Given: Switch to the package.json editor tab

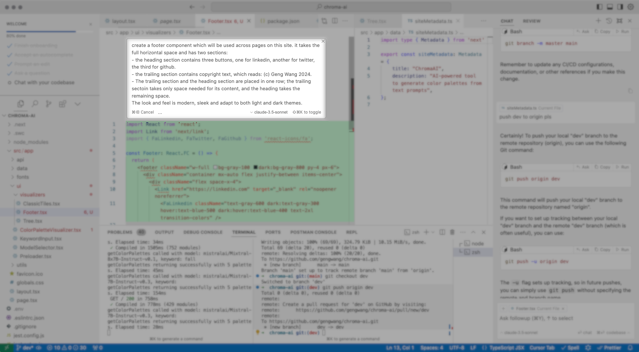Looking at the screenshot, I should point(283,21).
